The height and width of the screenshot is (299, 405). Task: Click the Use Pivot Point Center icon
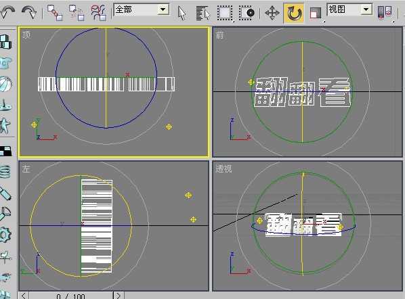[385, 13]
